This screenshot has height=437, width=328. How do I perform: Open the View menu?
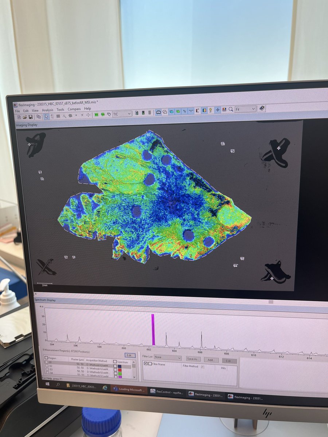click(35, 110)
